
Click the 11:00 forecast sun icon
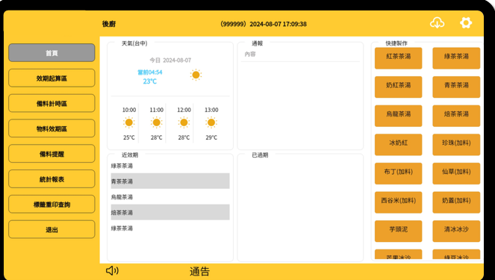coord(156,122)
